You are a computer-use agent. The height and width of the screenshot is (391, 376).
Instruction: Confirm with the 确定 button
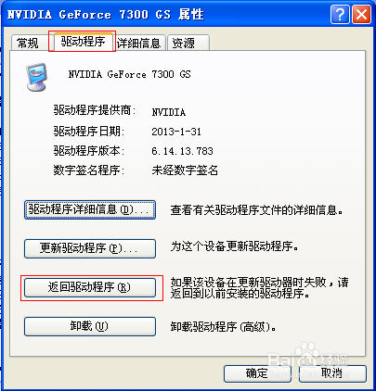tap(257, 373)
